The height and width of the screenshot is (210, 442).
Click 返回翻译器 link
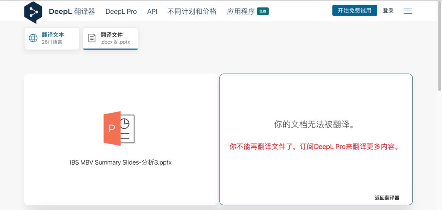[387, 198]
